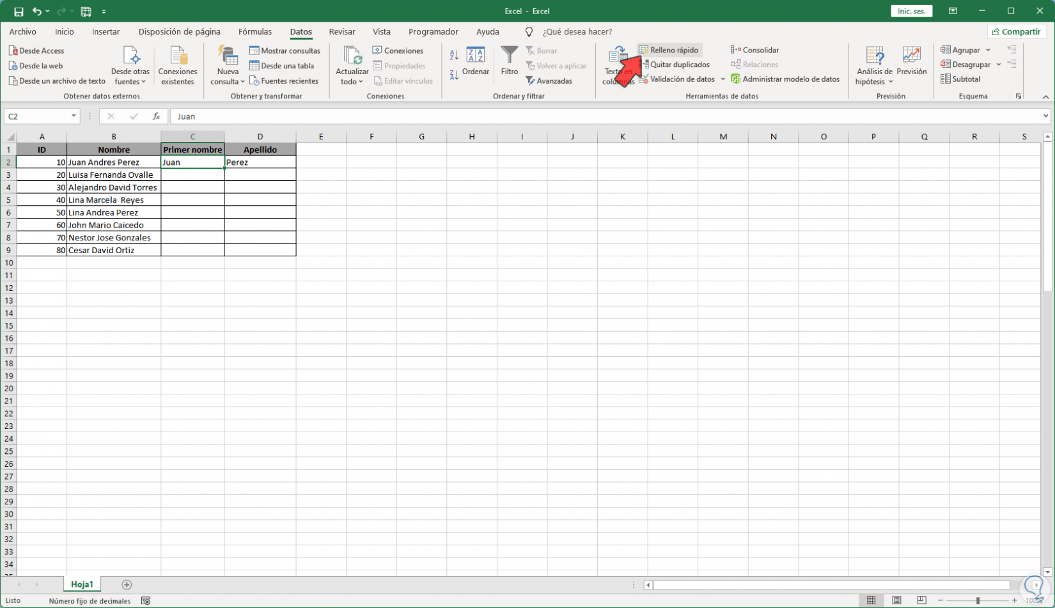1055x608 pixels.
Task: Click Relleno rápido
Action: [x=669, y=50]
